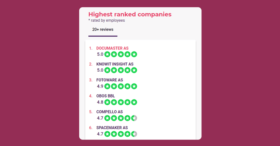Click the 4.8 score under OBOS BBL

click(100, 102)
